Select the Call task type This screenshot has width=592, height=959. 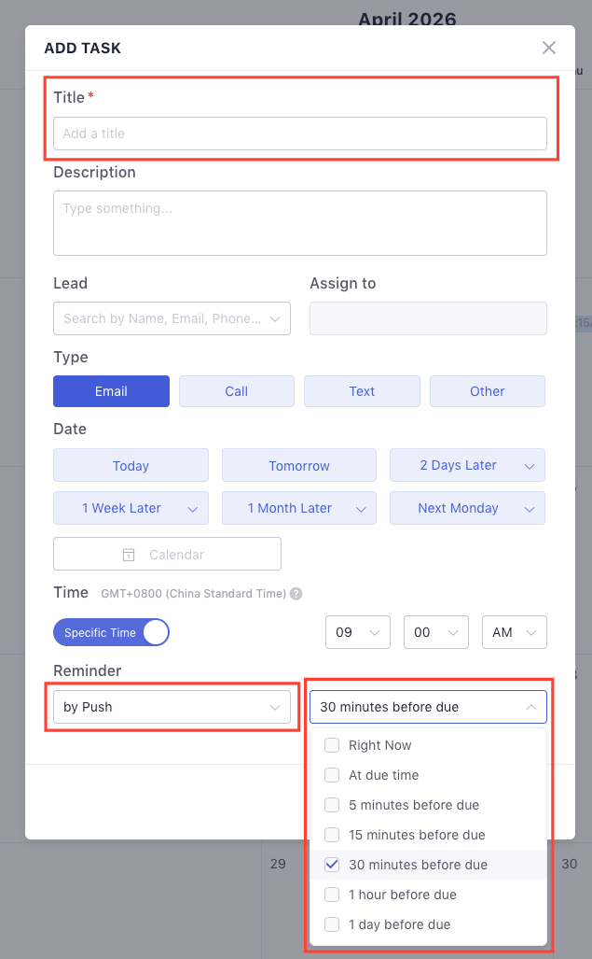tap(236, 390)
